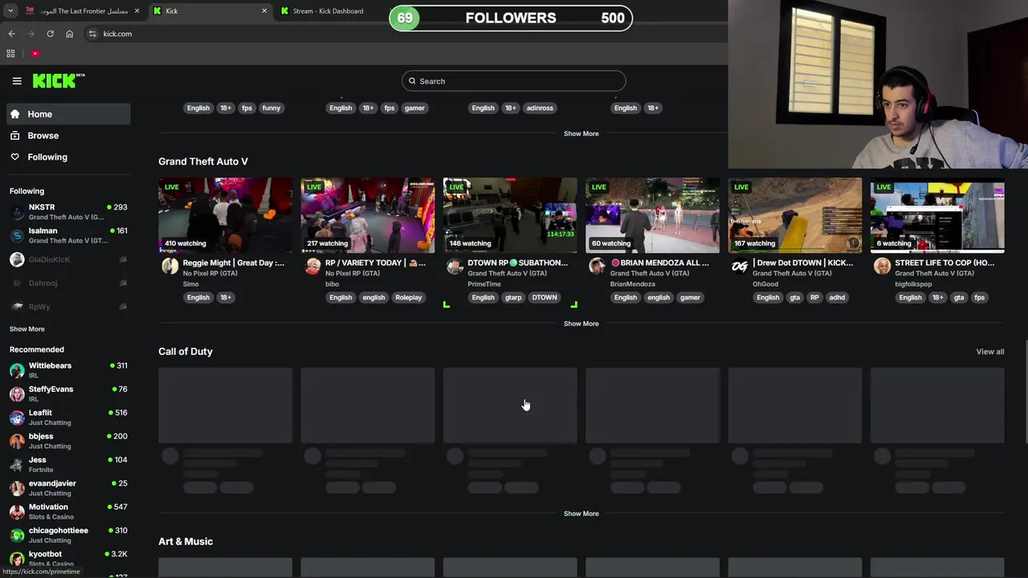Open Art & Music category heading
The height and width of the screenshot is (578, 1028).
[x=186, y=542]
